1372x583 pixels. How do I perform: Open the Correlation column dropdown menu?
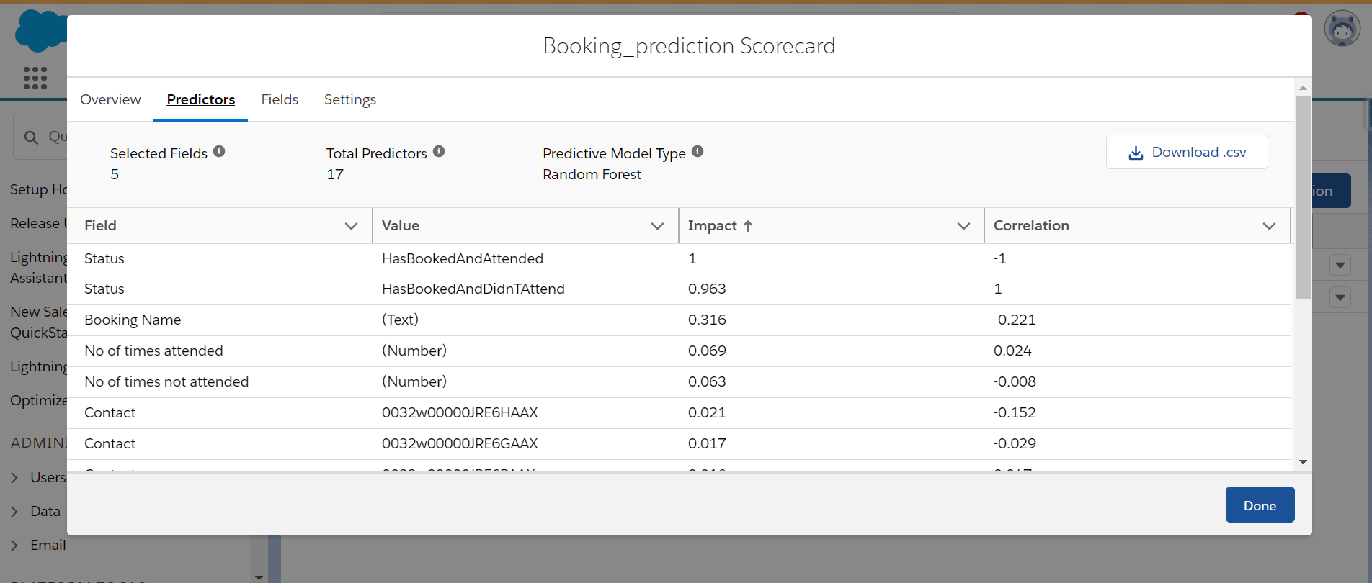(1269, 226)
